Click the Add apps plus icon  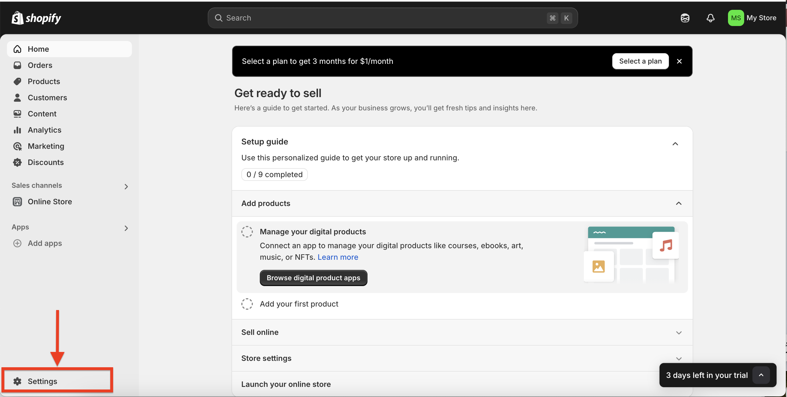pos(17,243)
